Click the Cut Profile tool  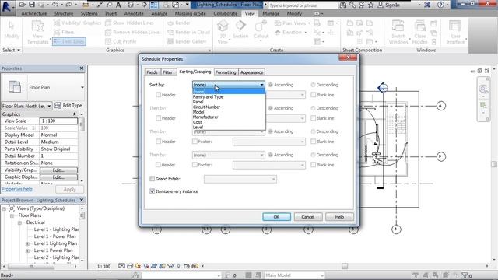pyautogui.click(x=121, y=41)
